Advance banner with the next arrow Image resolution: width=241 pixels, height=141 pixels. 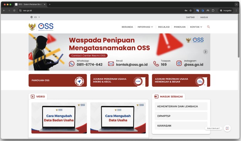point(205,52)
